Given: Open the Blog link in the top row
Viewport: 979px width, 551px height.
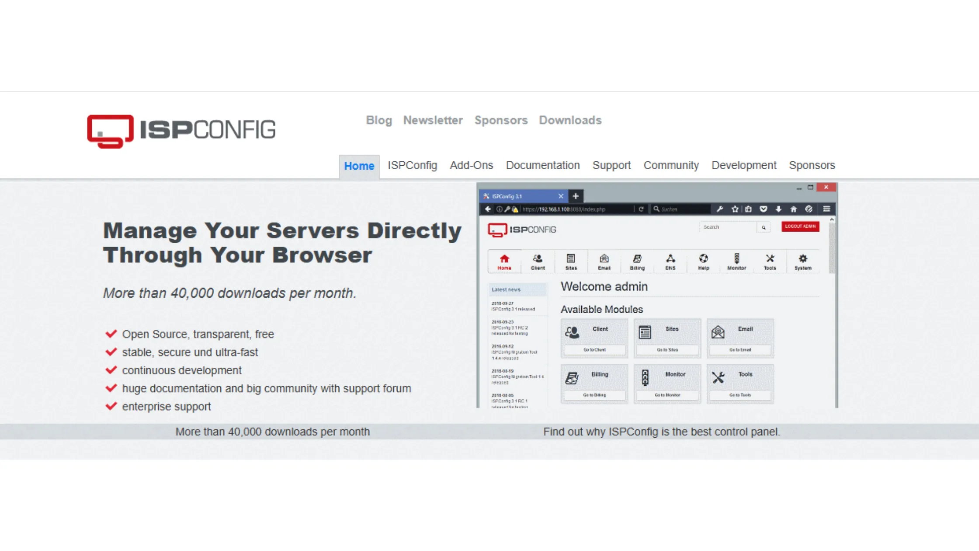Looking at the screenshot, I should pyautogui.click(x=379, y=120).
